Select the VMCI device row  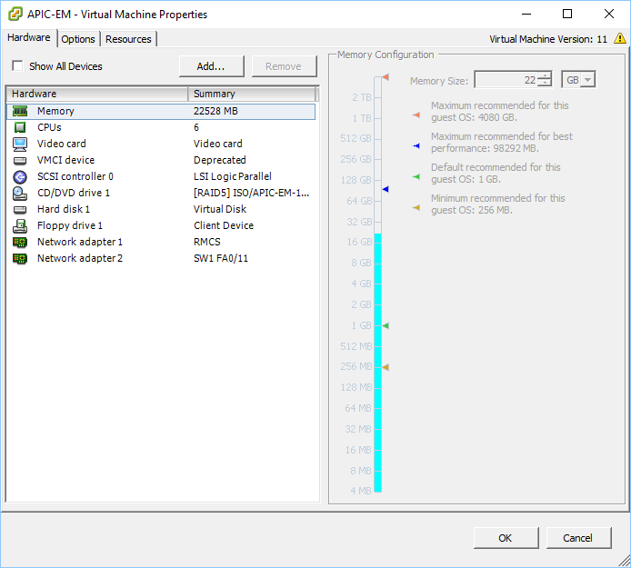[x=161, y=160]
